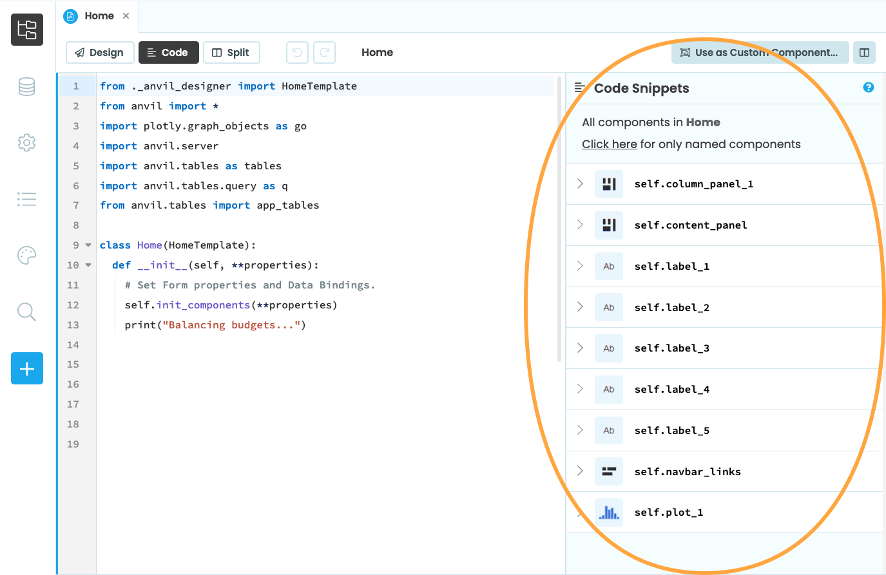The width and height of the screenshot is (886, 575).
Task: Open the split-editor icon top right
Action: tap(864, 52)
